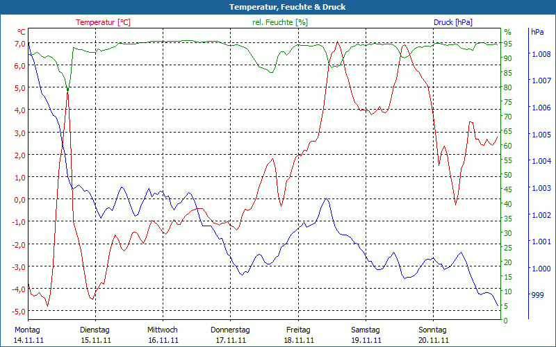
Task: Click the '1.006' pressure axis value
Action: [541, 108]
